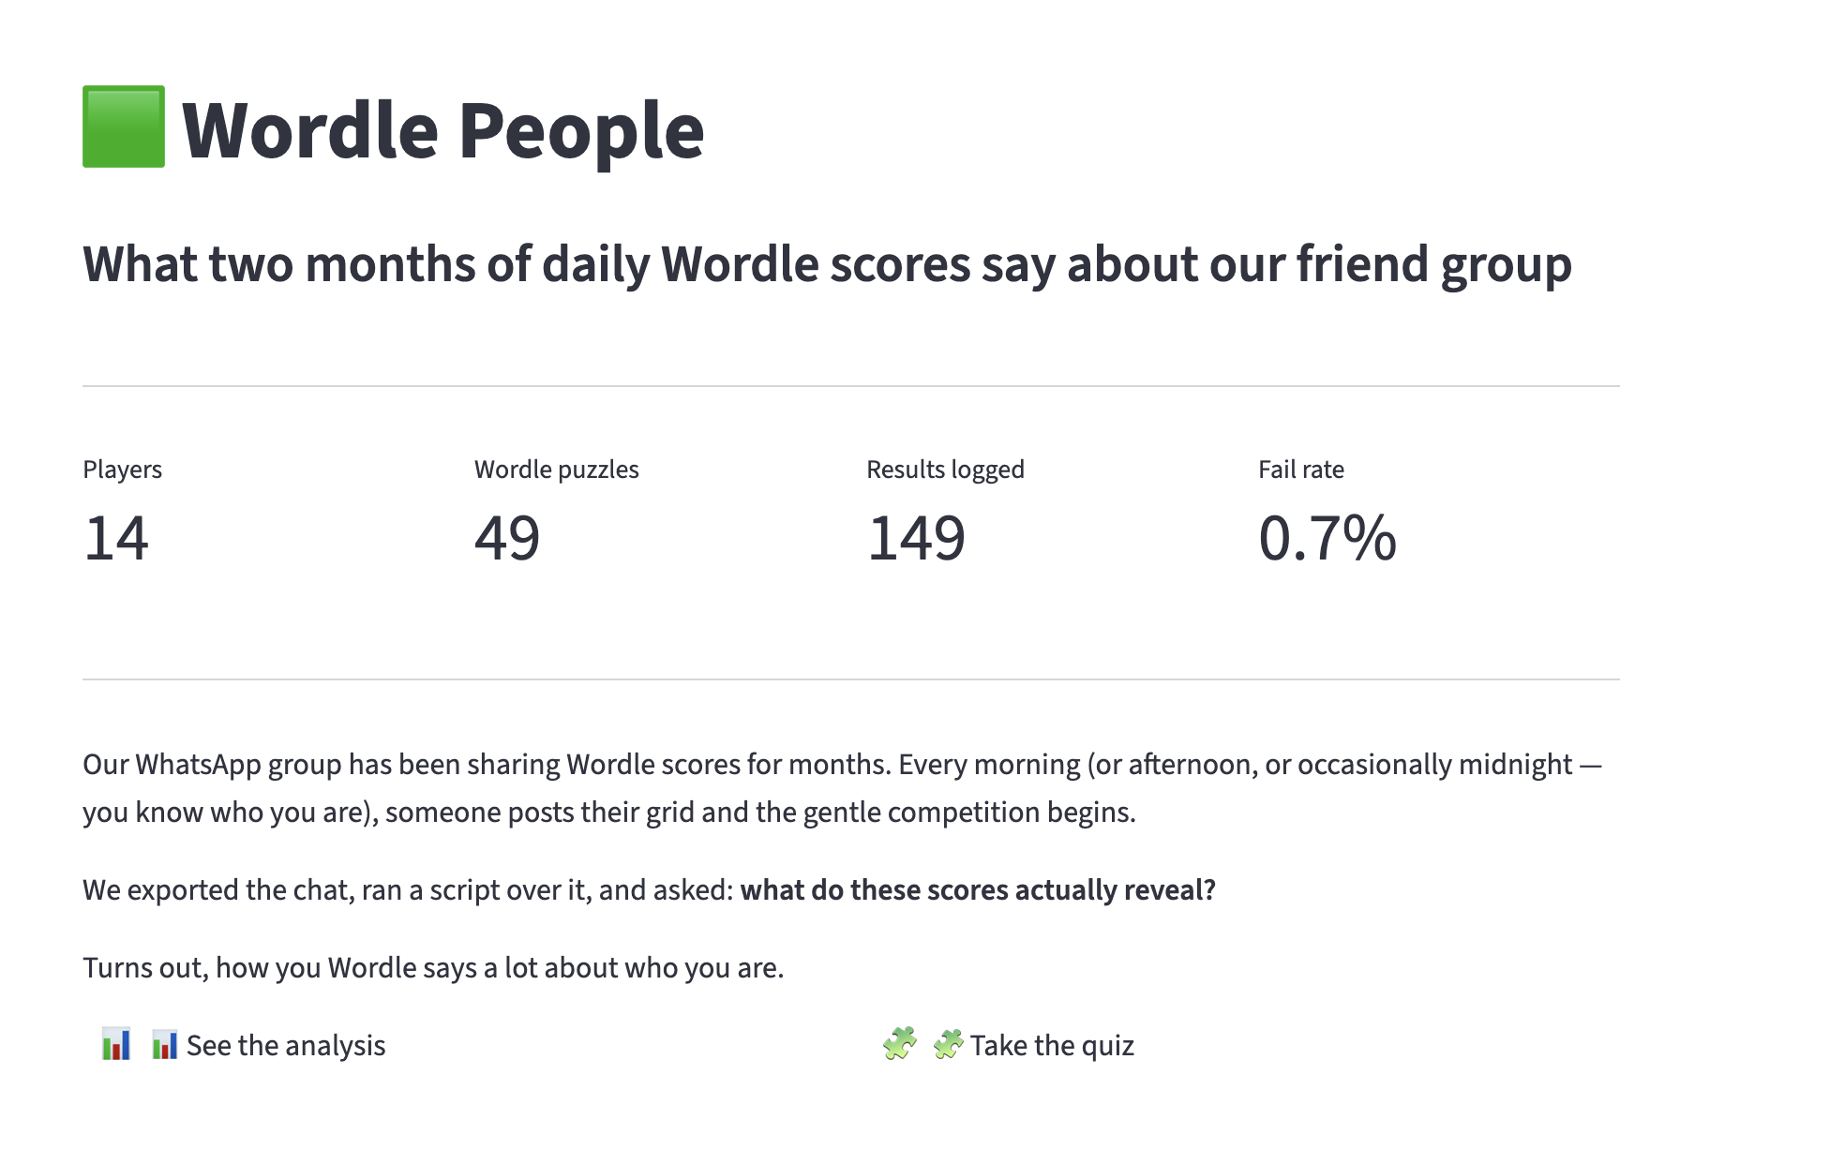Select the paragraph mentioning the WhatsApp group
Screen dimensions: 1830x1149
coord(844,787)
